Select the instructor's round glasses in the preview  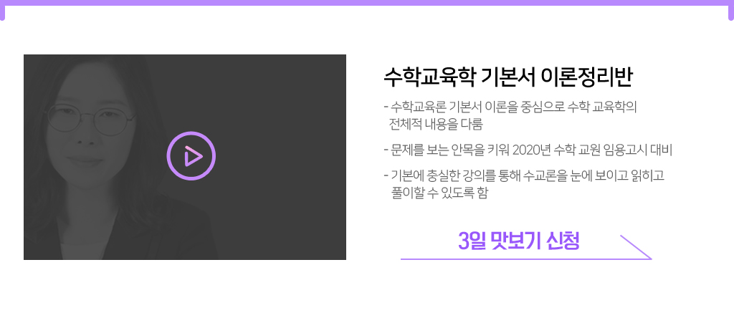click(91, 117)
